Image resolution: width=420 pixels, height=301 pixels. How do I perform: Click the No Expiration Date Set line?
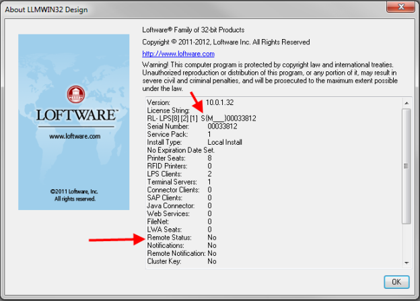pyautogui.click(x=180, y=150)
